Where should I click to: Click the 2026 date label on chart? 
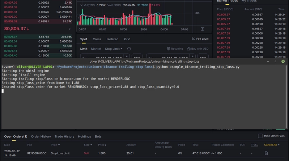pos(144,30)
